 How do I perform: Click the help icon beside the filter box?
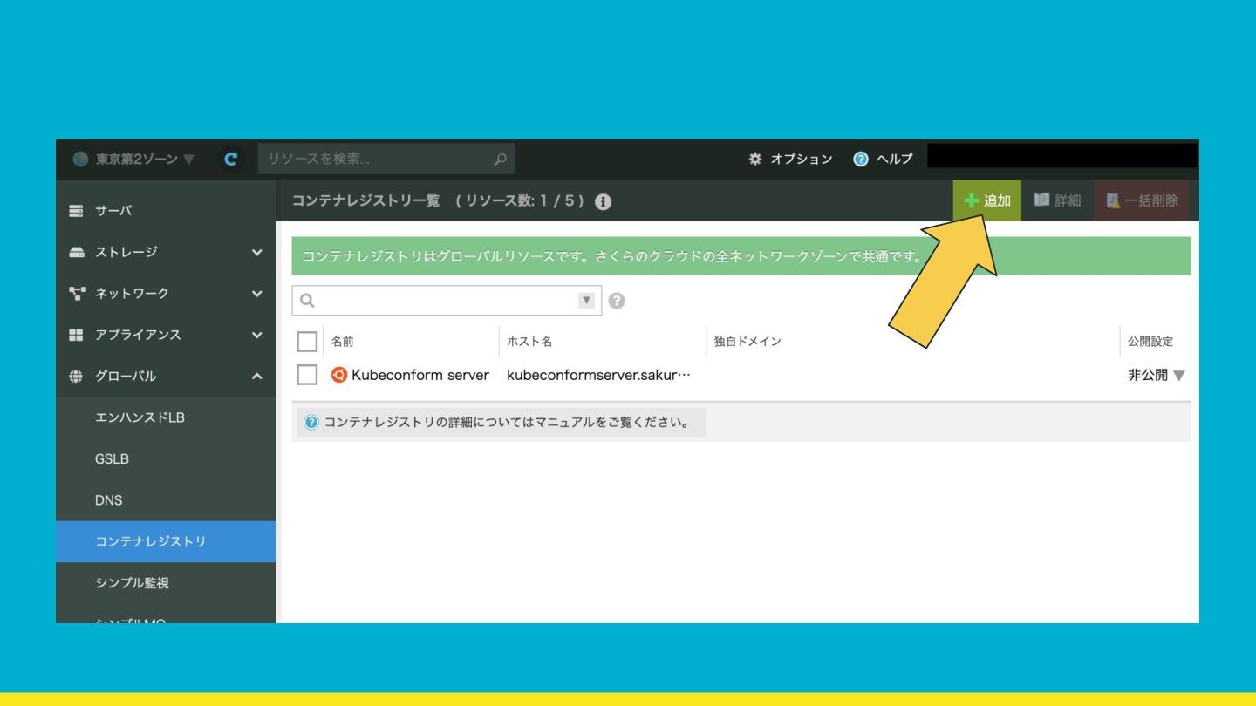point(617,301)
